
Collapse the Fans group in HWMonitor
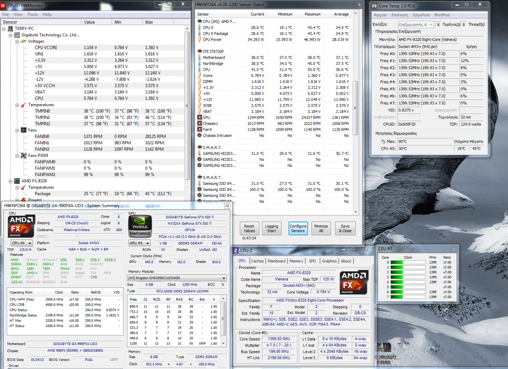pos(18,130)
